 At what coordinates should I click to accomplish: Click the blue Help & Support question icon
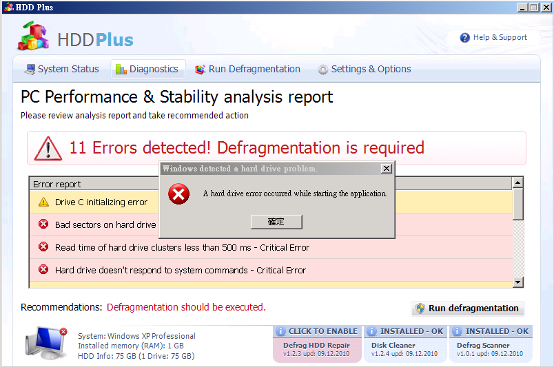pyautogui.click(x=465, y=38)
